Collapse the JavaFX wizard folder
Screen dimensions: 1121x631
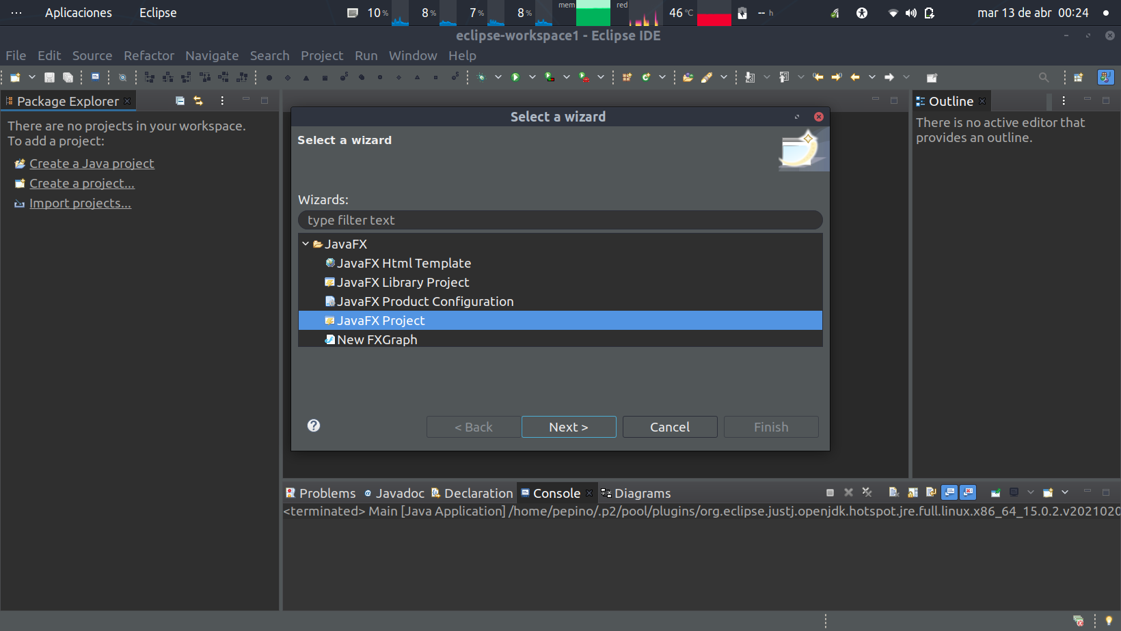[x=306, y=244]
